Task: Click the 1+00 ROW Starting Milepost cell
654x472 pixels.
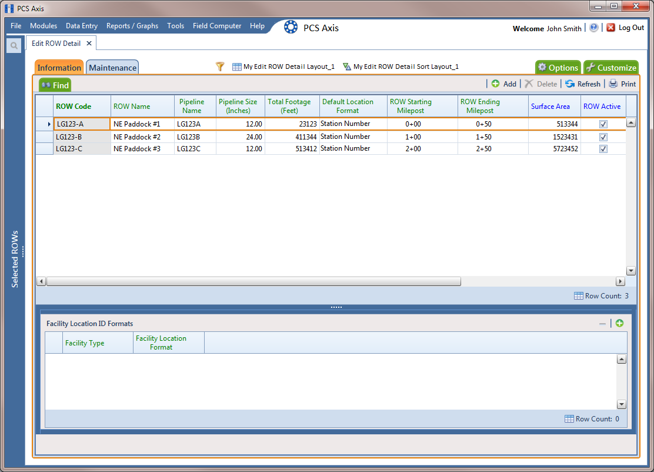Action: tap(422, 137)
